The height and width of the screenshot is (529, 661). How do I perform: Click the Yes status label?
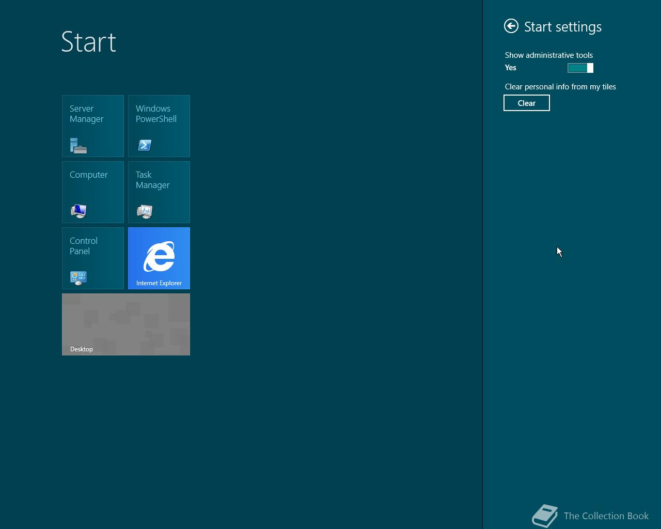(x=511, y=68)
